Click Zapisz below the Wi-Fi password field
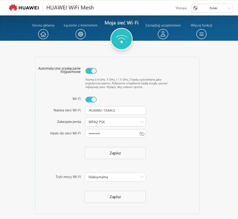Screen dimensions: 238x219 (x=115, y=153)
